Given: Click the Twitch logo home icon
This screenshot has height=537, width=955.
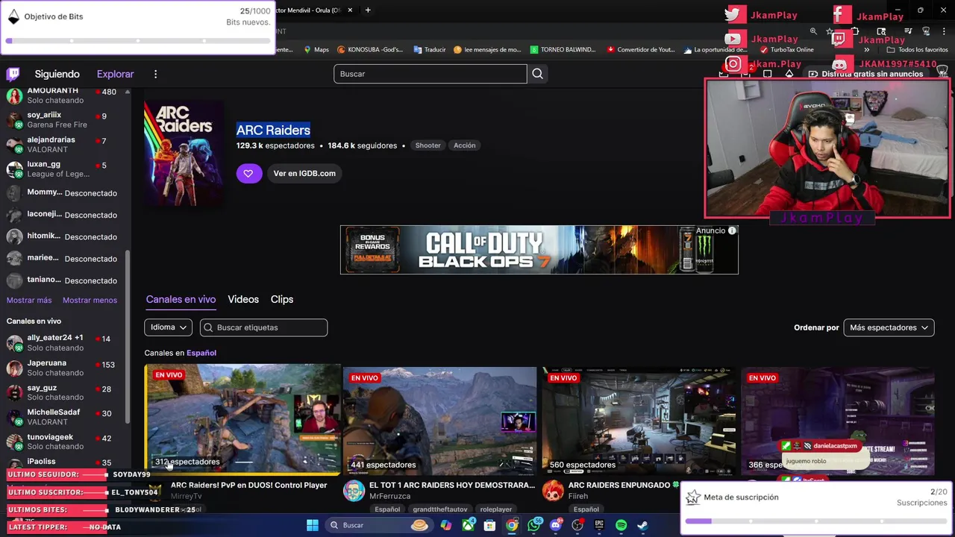Looking at the screenshot, I should tap(13, 74).
